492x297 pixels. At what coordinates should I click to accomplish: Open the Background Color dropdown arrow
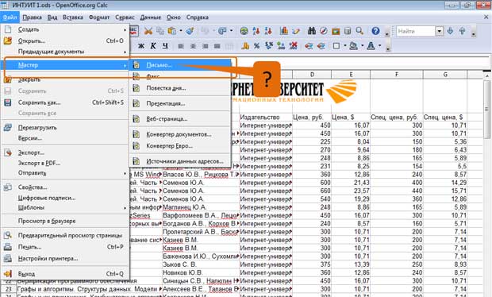(x=362, y=46)
